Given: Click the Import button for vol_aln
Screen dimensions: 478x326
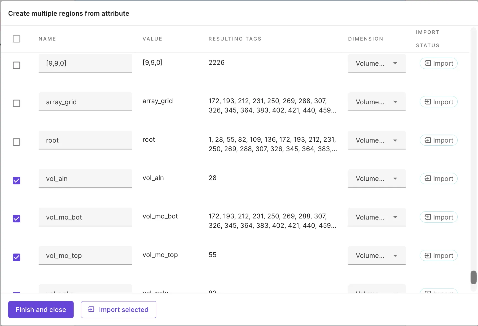Looking at the screenshot, I should click(x=439, y=179).
